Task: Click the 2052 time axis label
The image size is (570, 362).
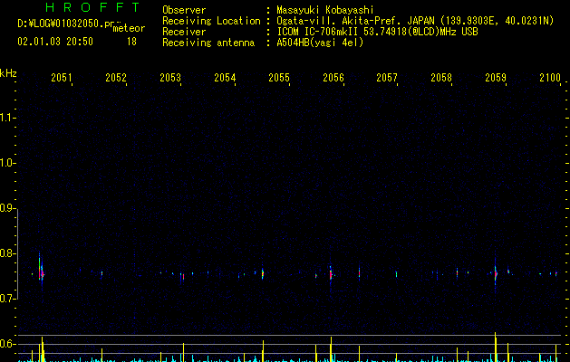Action: point(116,77)
